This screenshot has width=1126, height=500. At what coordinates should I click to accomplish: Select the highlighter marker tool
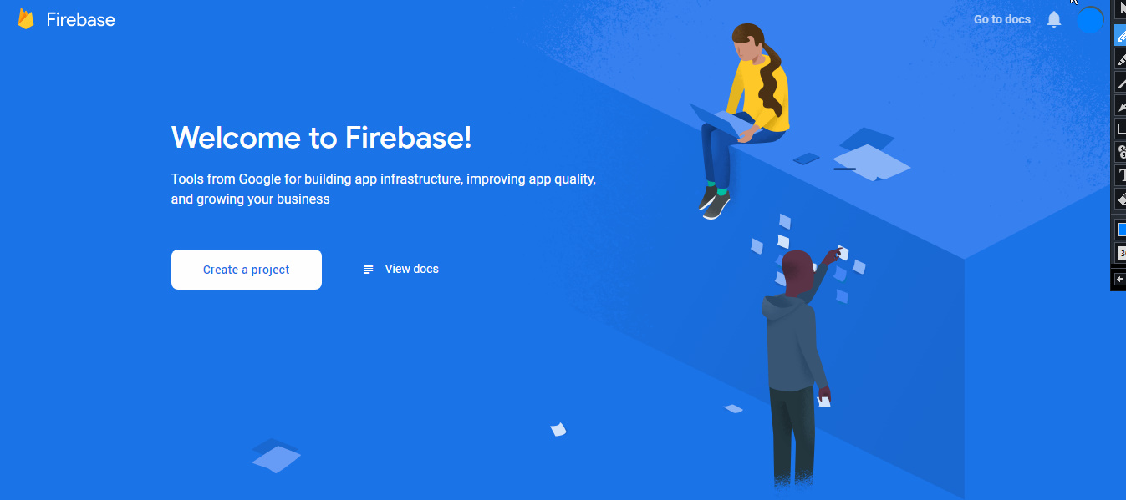(1120, 58)
